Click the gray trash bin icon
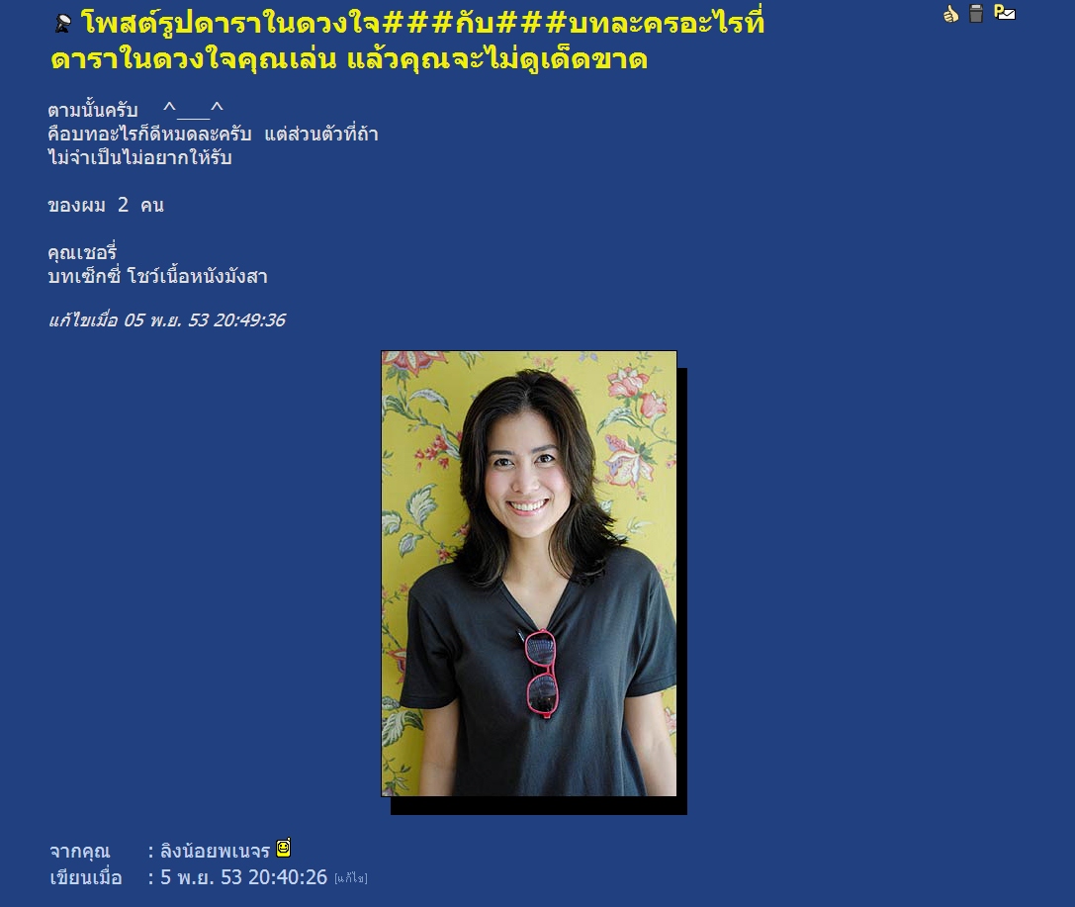This screenshot has height=907, width=1075. (976, 13)
